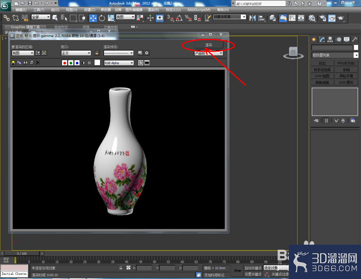Image resolution: width=361 pixels, height=279 pixels.
Task: Toggle the Graphite ribbon icon
Action: [283, 18]
